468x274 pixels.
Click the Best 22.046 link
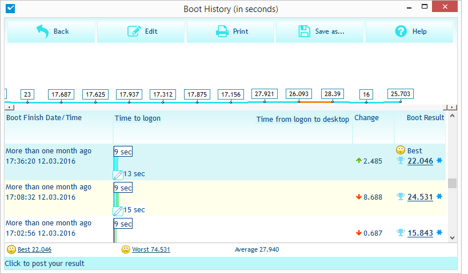pos(34,249)
